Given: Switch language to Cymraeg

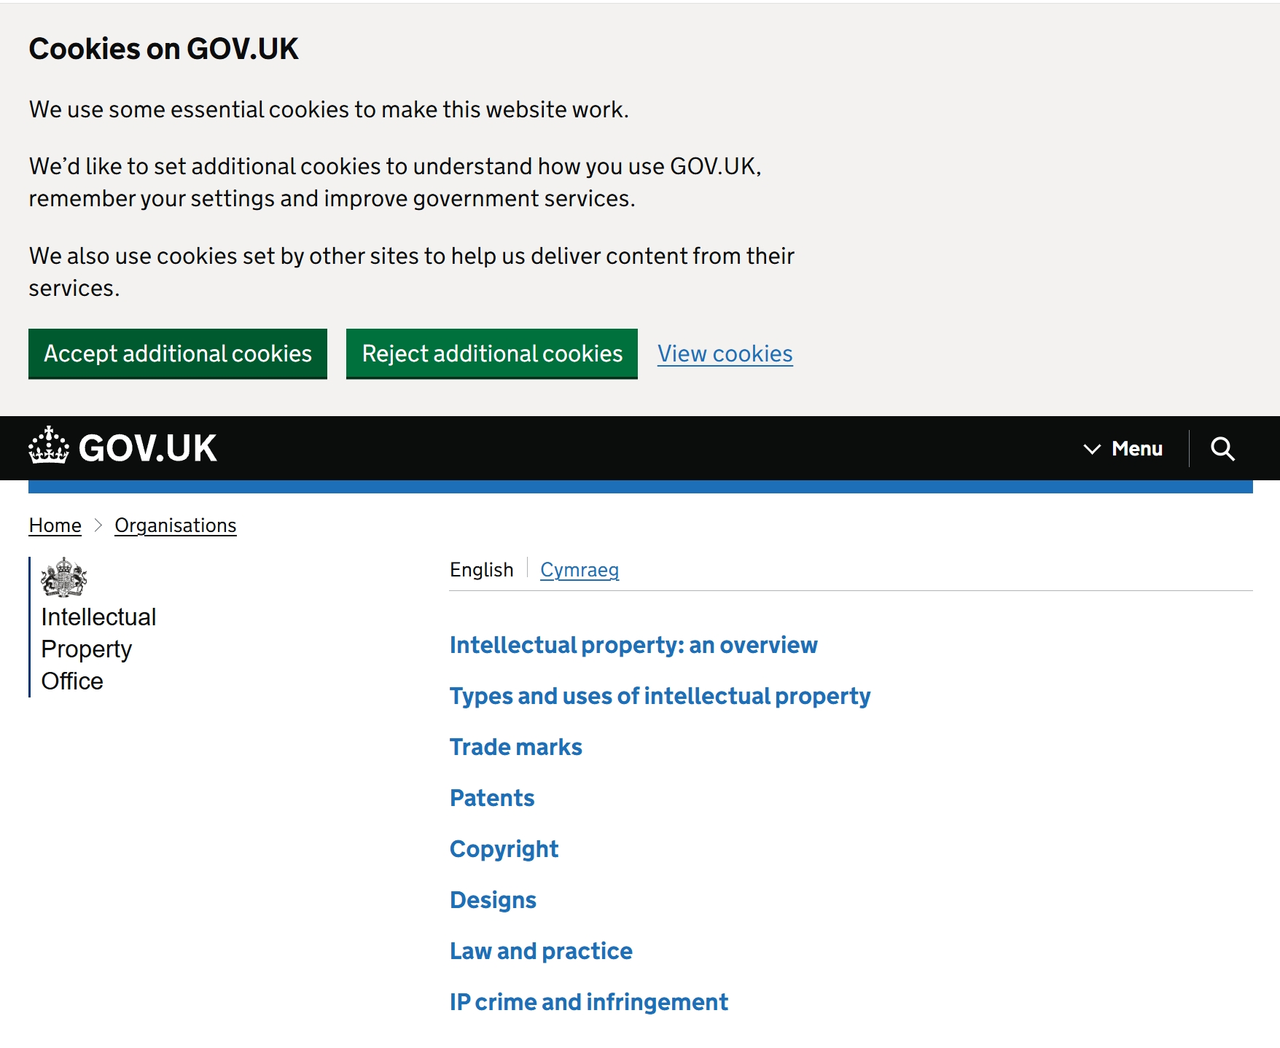Looking at the screenshot, I should click(579, 570).
